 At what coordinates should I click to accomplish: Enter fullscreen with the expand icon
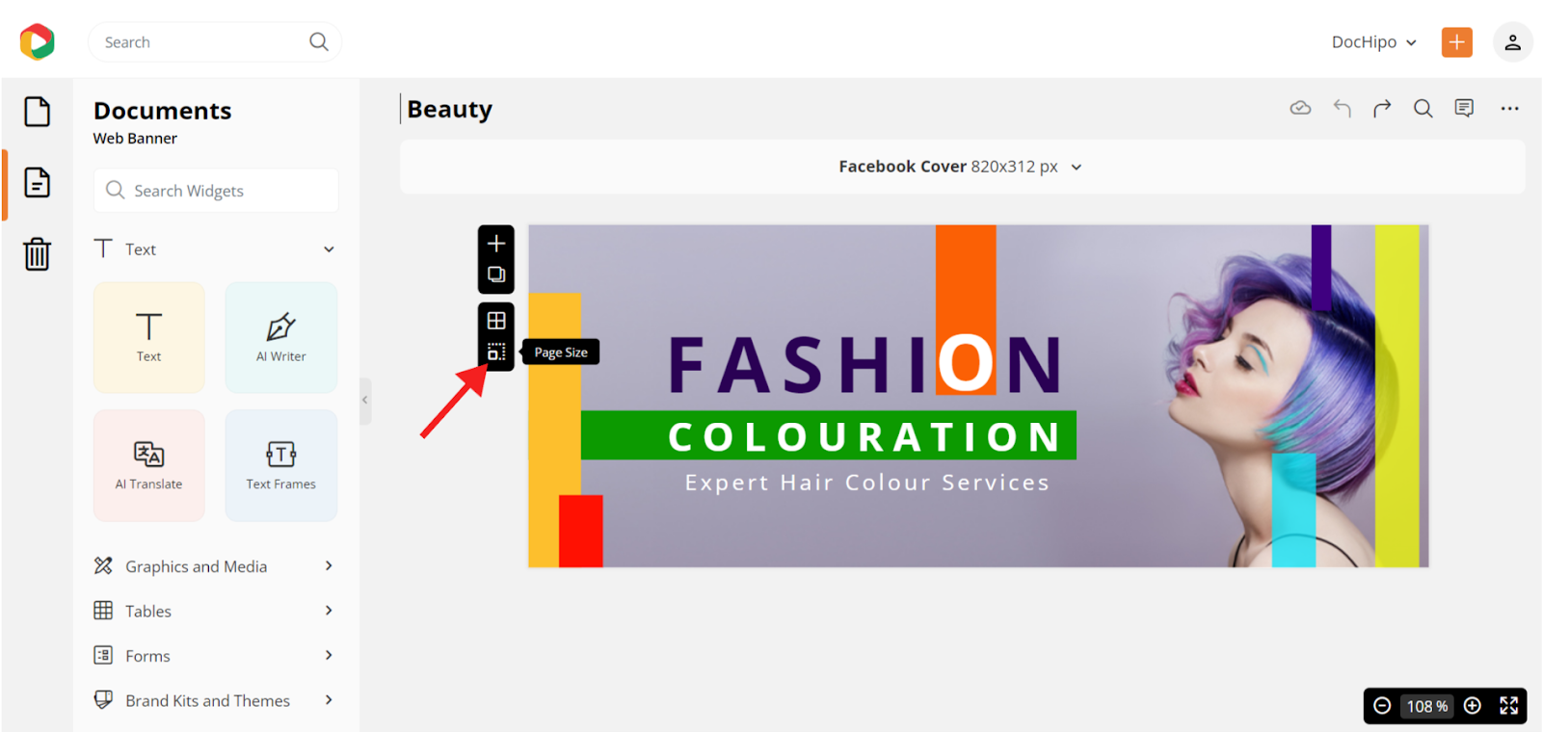(x=1509, y=706)
